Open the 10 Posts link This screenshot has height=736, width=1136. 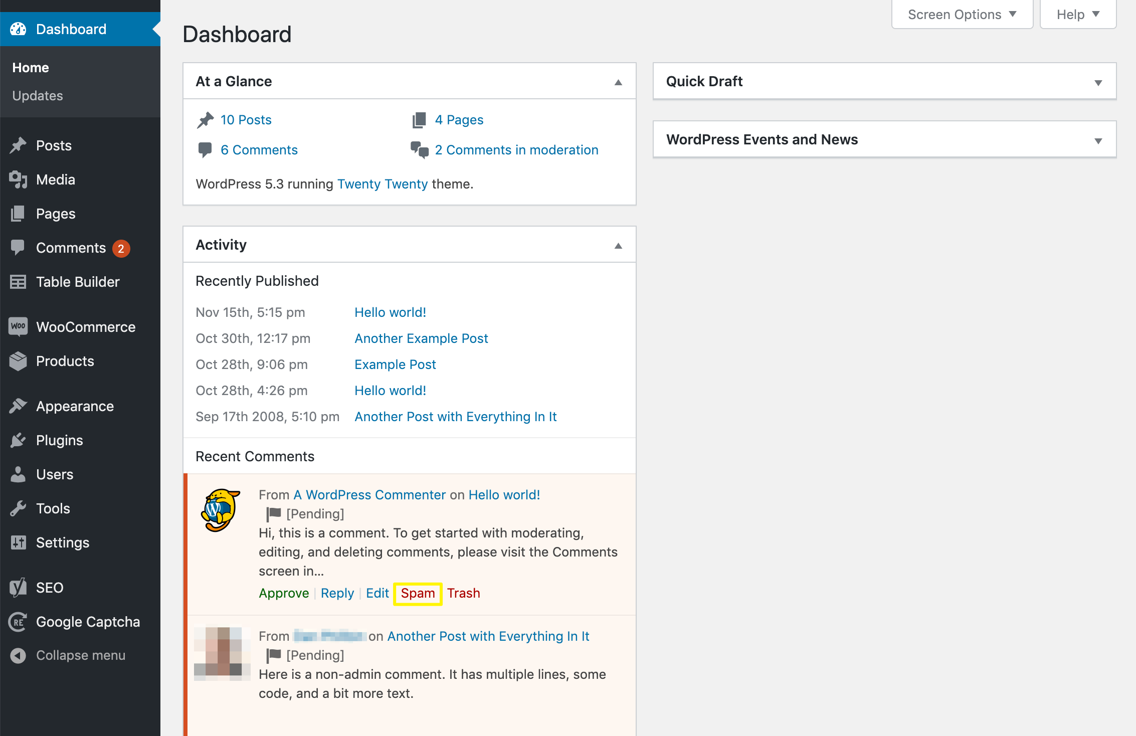(246, 120)
